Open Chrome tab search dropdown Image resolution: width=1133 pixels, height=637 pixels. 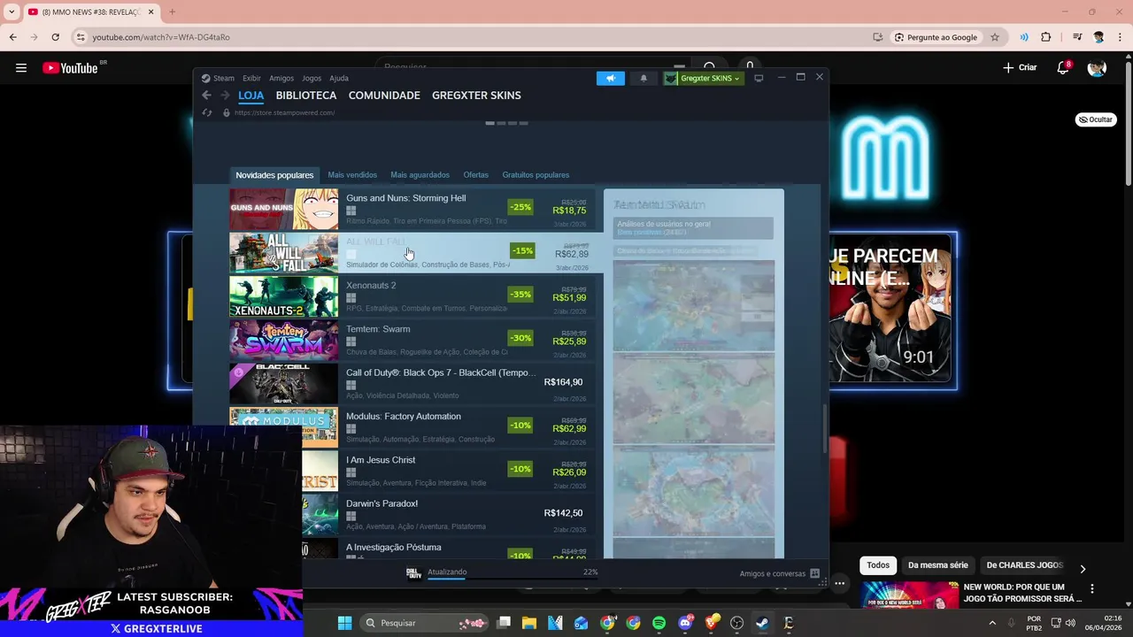tap(12, 12)
